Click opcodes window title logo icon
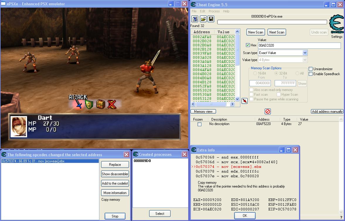Screen dimensions: 345x221 (4, 154)
